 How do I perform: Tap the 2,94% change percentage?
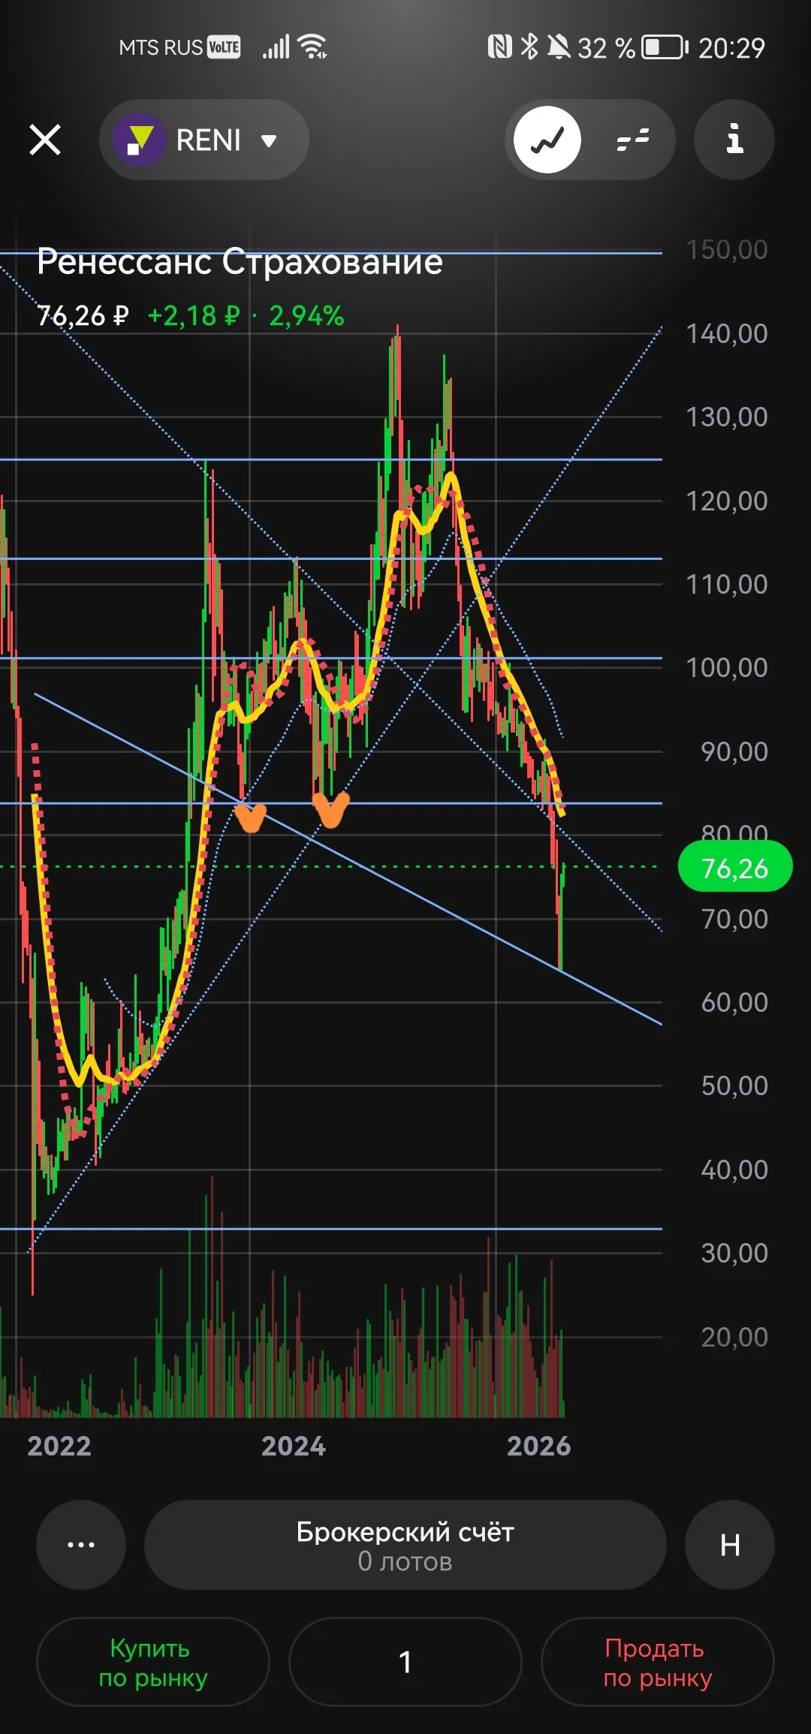click(x=306, y=316)
